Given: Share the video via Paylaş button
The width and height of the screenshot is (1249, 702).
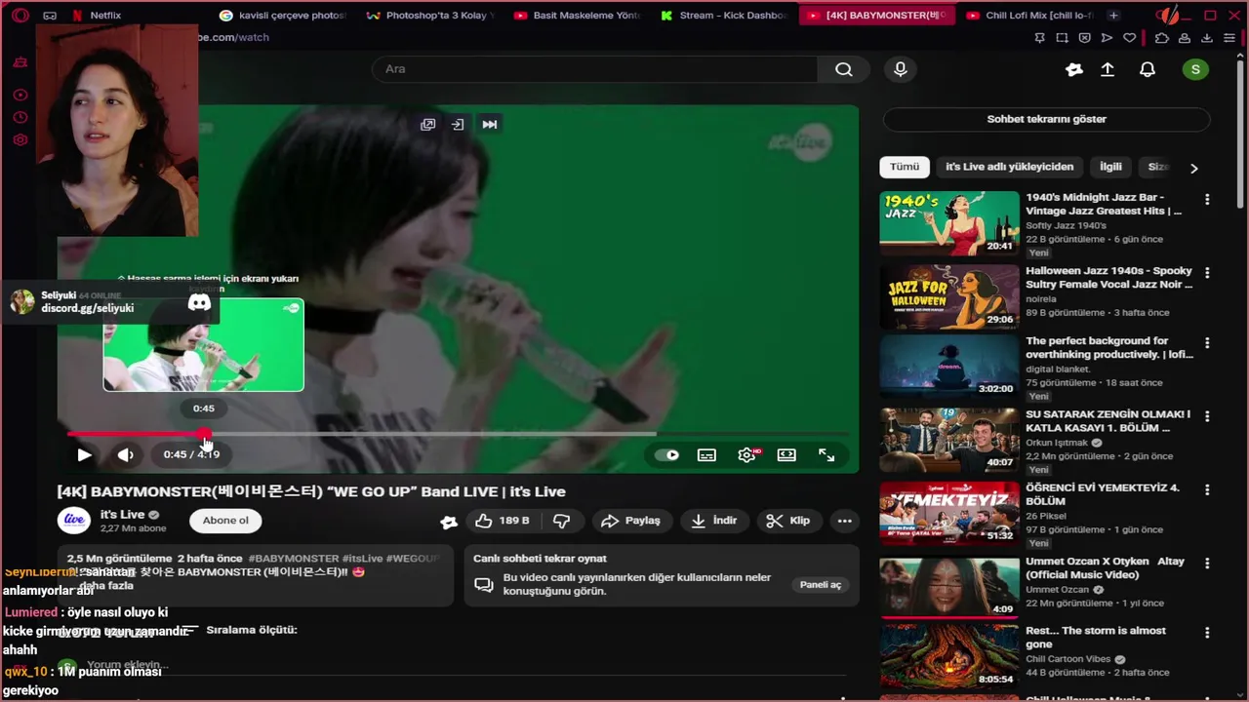Looking at the screenshot, I should coord(631,521).
